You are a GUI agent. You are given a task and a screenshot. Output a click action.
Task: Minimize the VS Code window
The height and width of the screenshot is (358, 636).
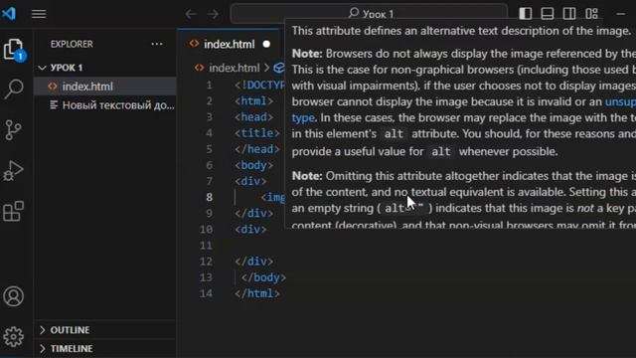[620, 14]
